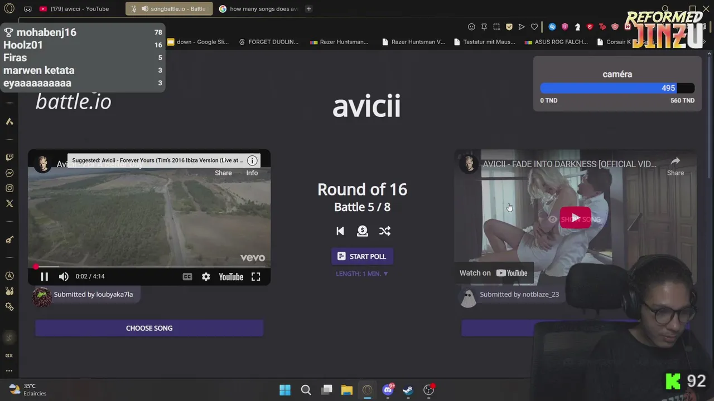Open Twitch in the Opera sidebar

[x=9, y=158]
